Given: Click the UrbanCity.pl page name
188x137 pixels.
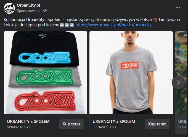Looking at the screenshot, I should click(28, 5).
